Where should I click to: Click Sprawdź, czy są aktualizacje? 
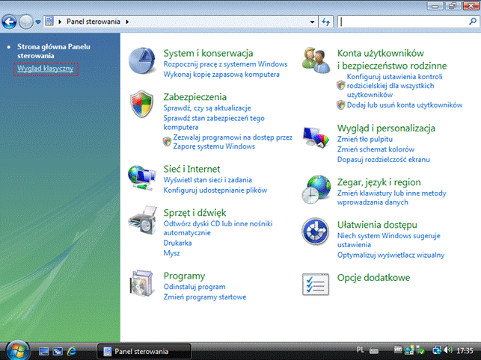click(x=207, y=108)
